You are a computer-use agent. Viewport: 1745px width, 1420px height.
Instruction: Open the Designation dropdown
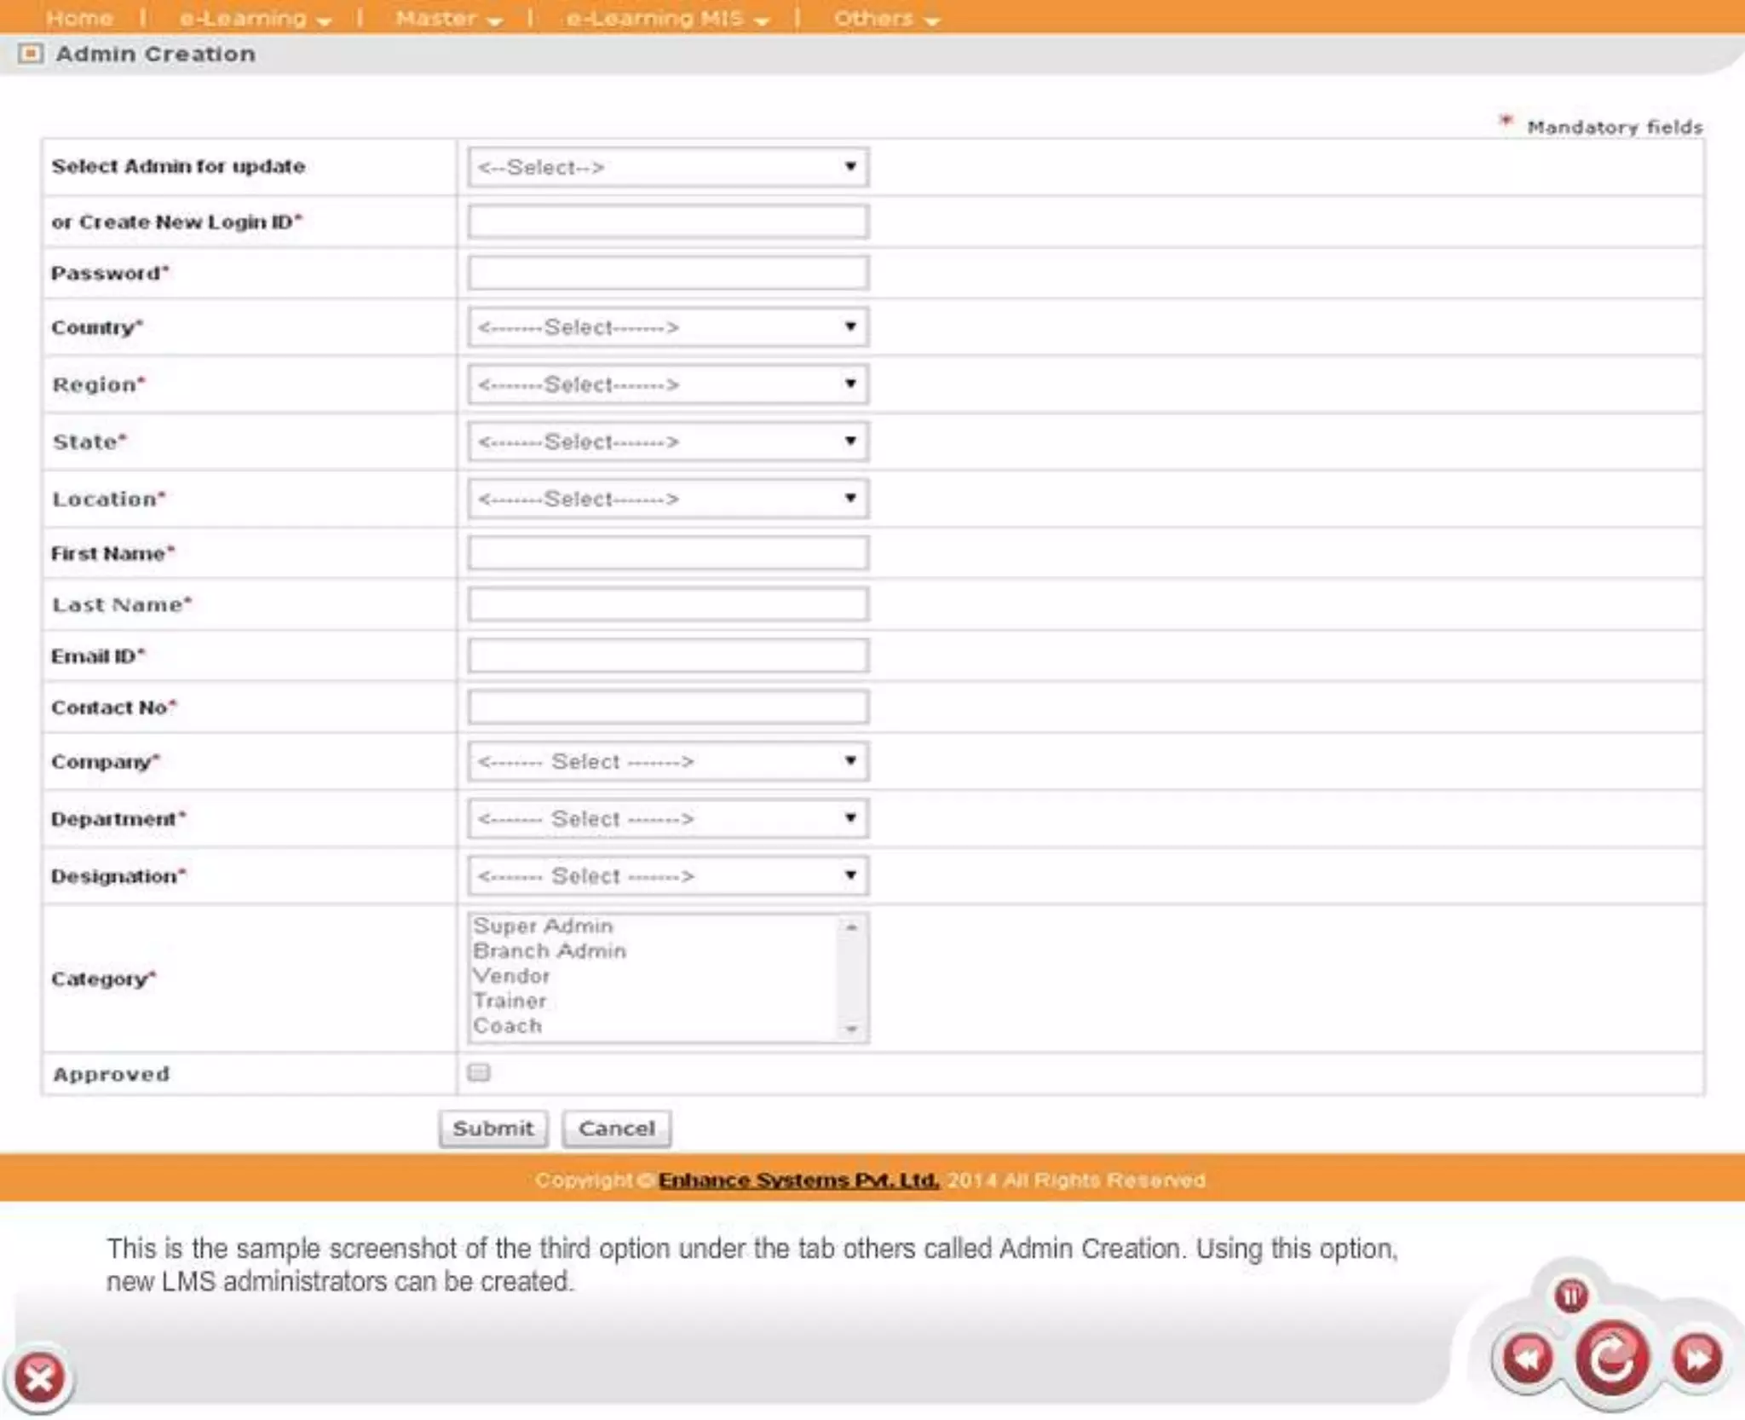click(667, 876)
